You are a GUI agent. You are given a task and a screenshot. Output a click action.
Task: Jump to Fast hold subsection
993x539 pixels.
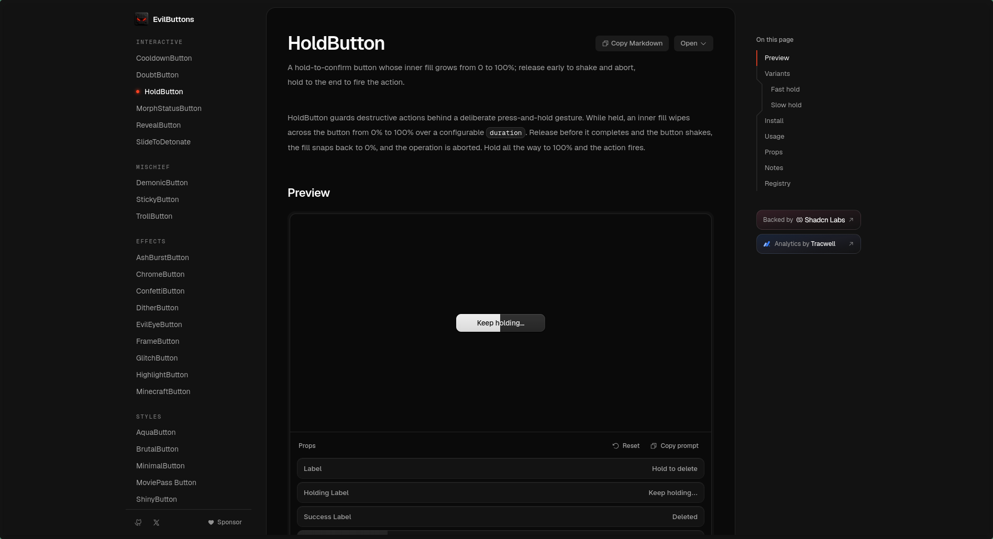pos(785,89)
